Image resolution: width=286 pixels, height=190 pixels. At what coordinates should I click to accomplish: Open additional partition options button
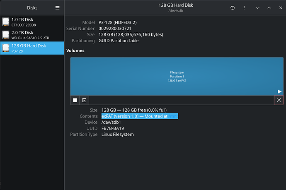(x=84, y=100)
